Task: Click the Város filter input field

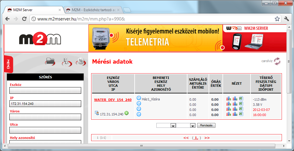Action: click(45, 117)
